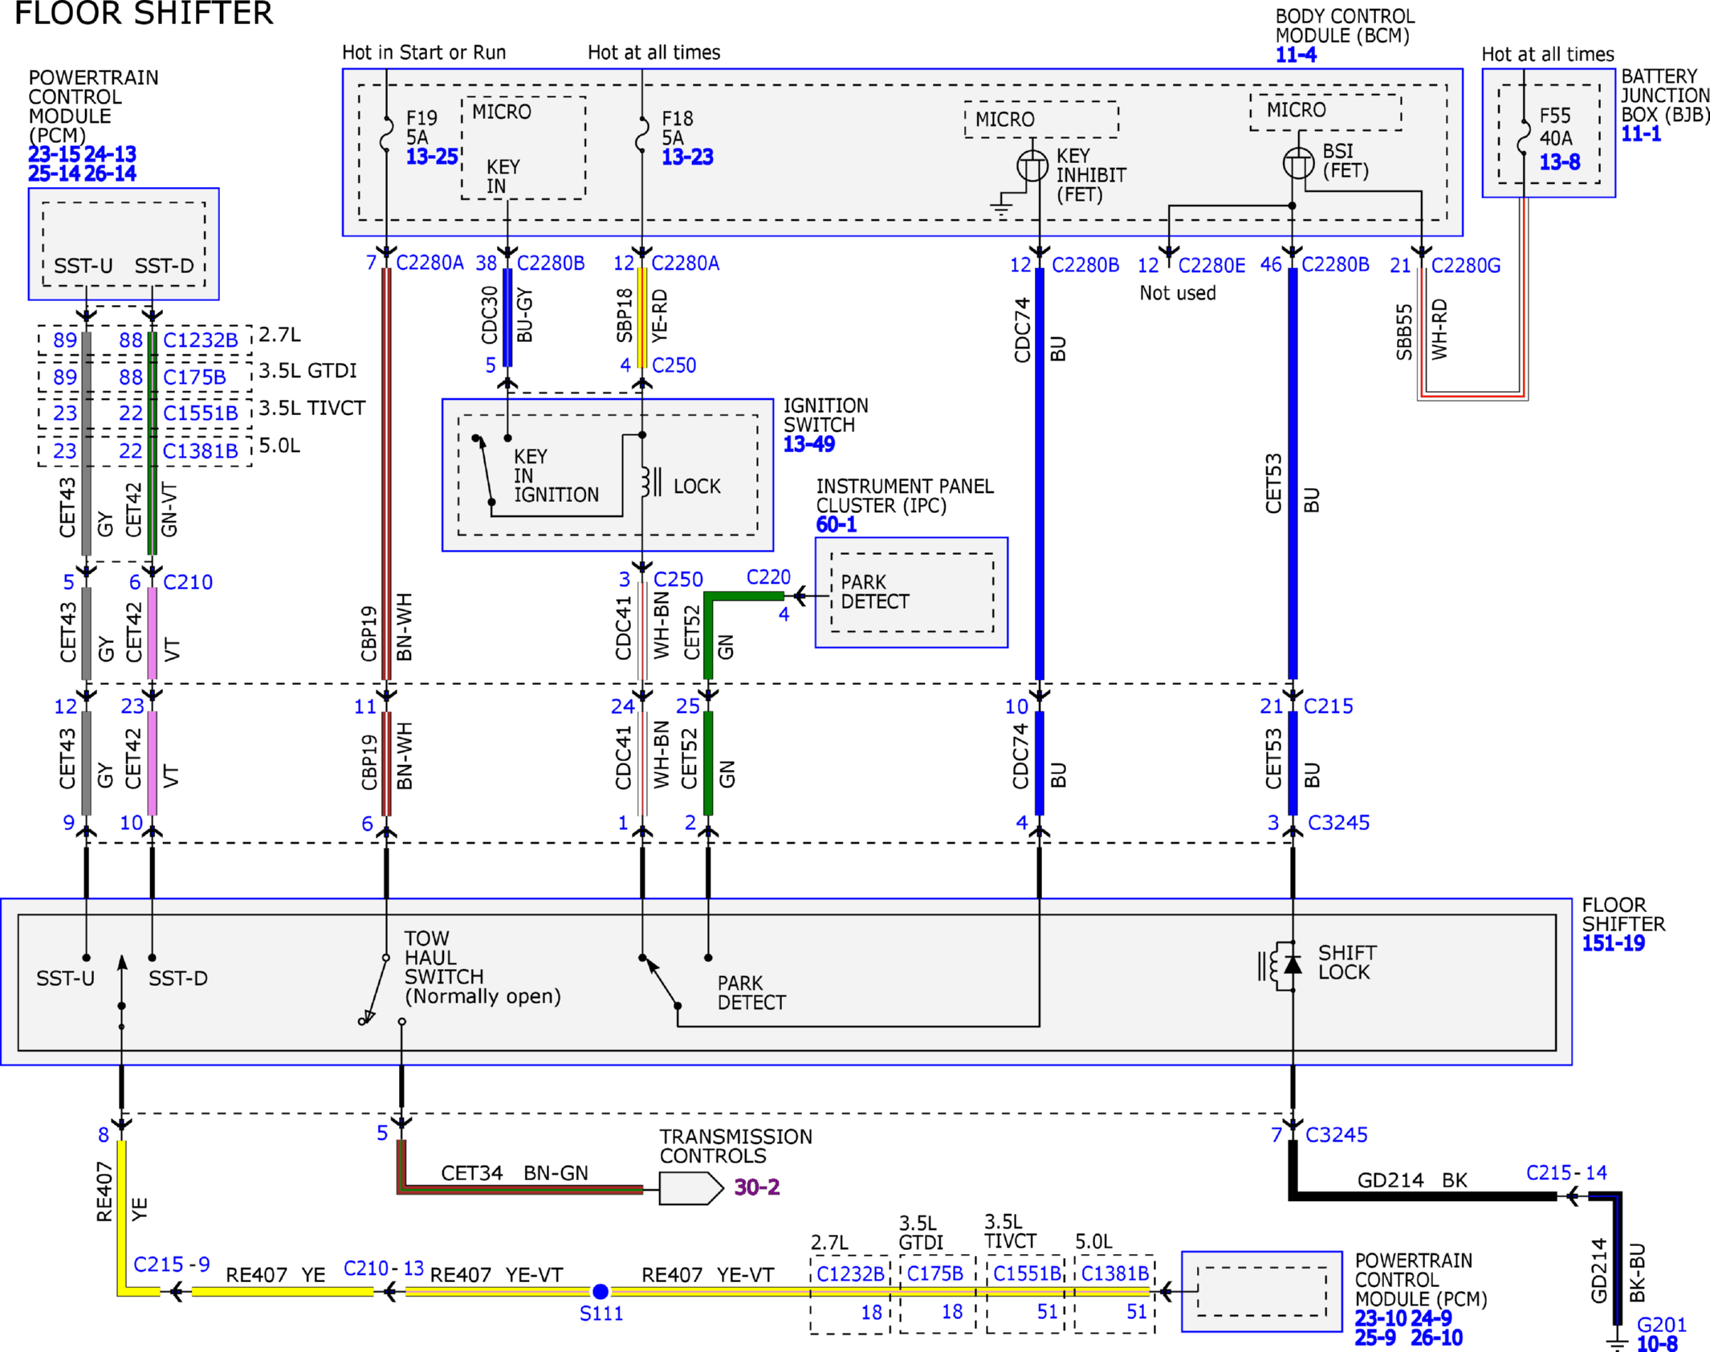Open Ignition Switch reference 13-49
This screenshot has width=1710, height=1352.
(x=809, y=444)
